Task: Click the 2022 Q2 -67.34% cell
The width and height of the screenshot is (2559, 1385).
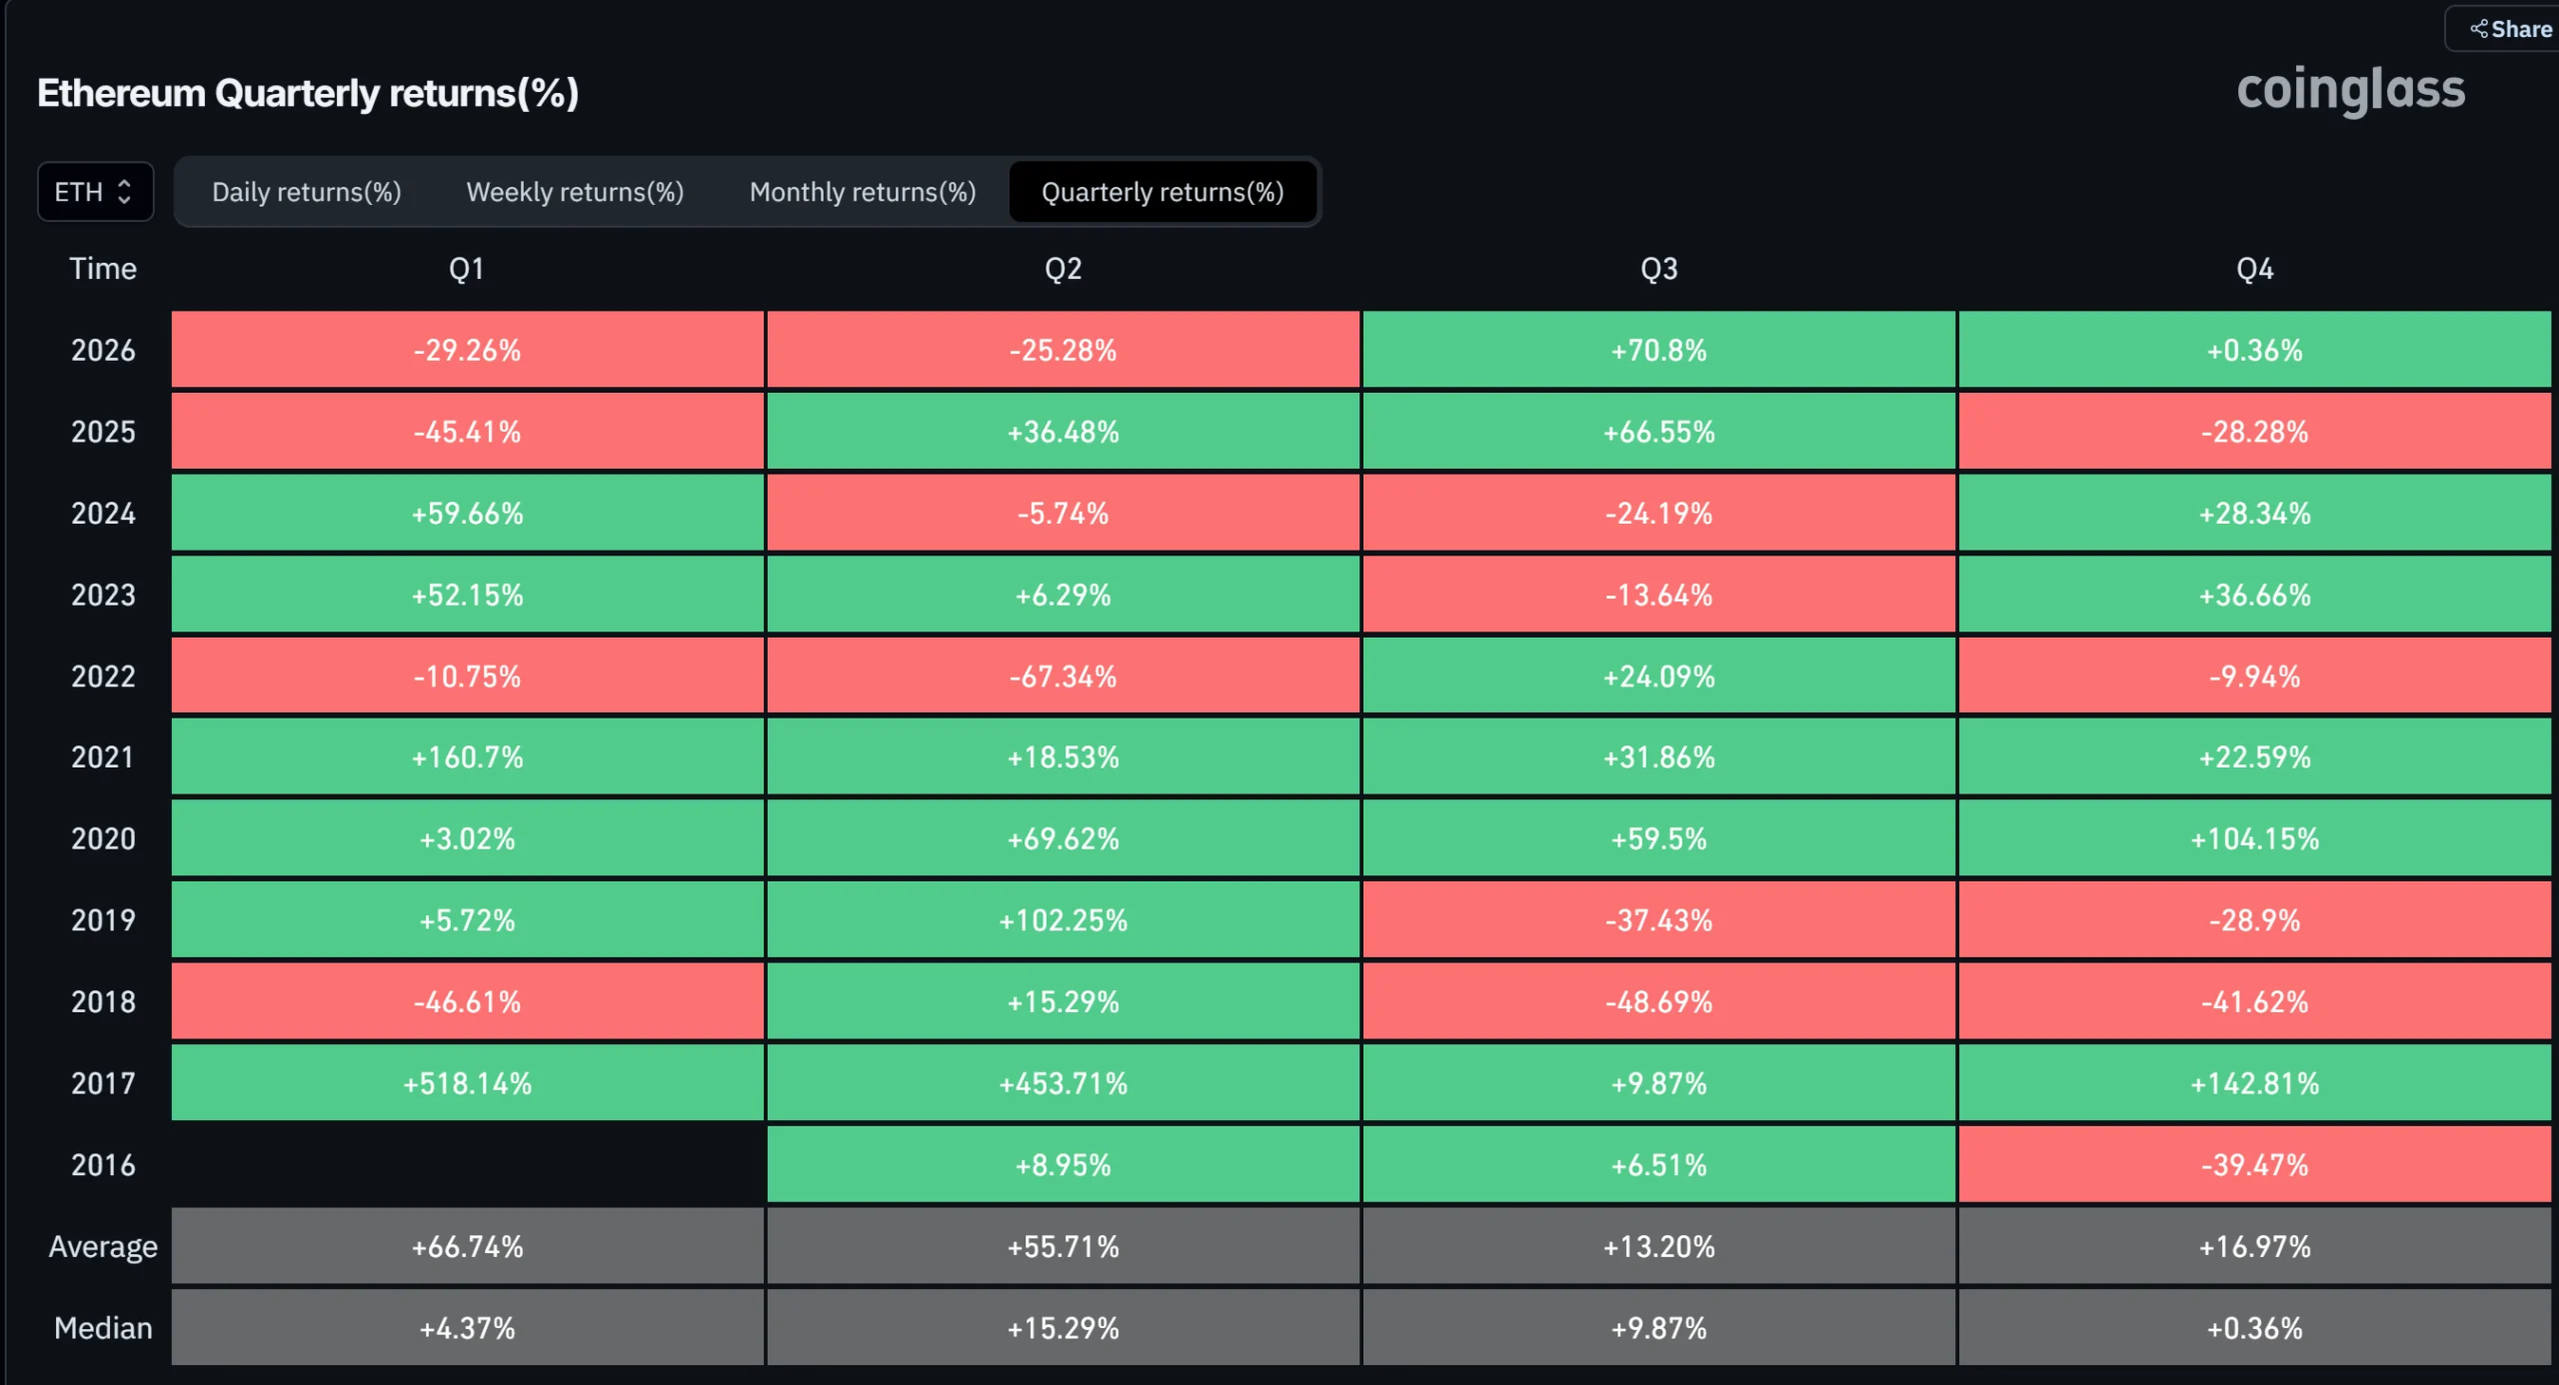Action: point(1063,677)
